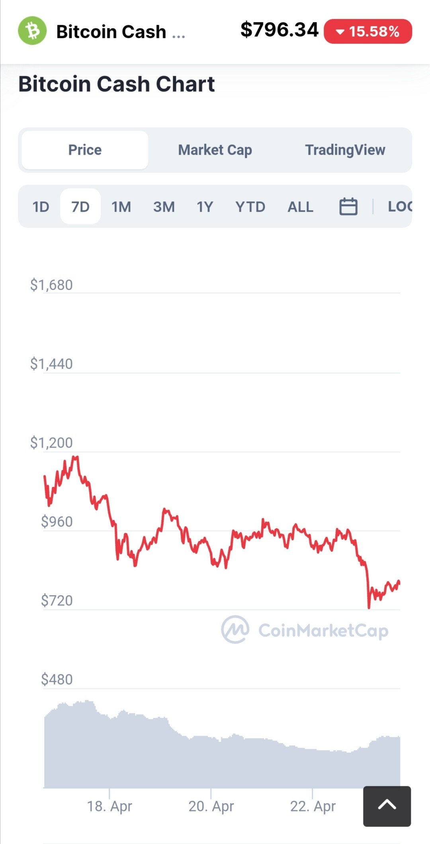This screenshot has width=430, height=844.
Task: Switch to the Market Cap tab
Action: click(x=215, y=150)
